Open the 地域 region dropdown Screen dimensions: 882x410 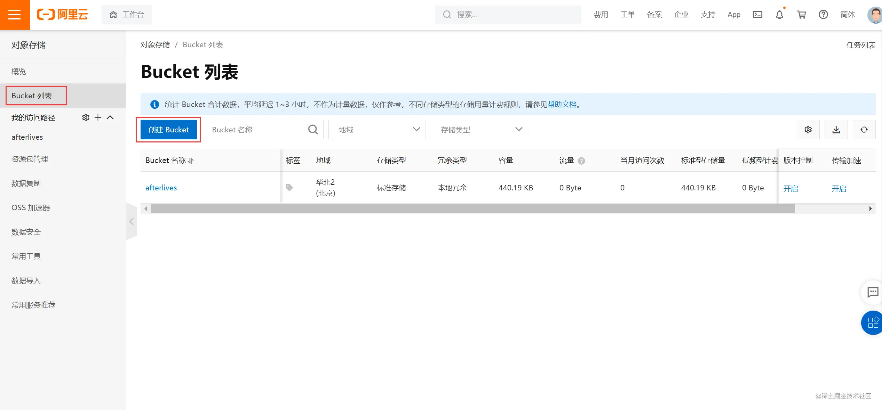coord(377,130)
